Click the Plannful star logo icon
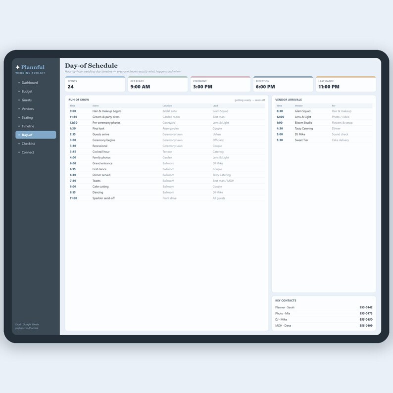The height and width of the screenshot is (393, 393). pos(17,67)
